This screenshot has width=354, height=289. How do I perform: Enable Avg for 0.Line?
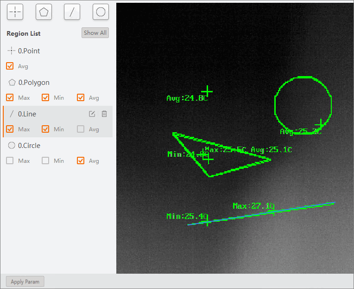click(81, 129)
